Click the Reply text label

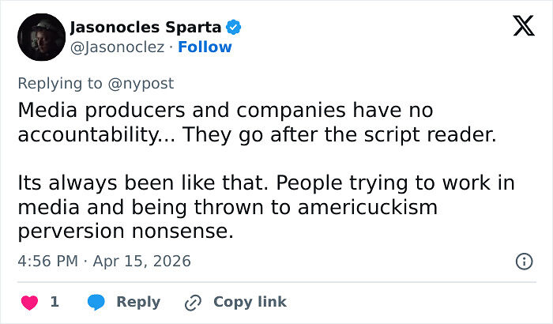(138, 302)
